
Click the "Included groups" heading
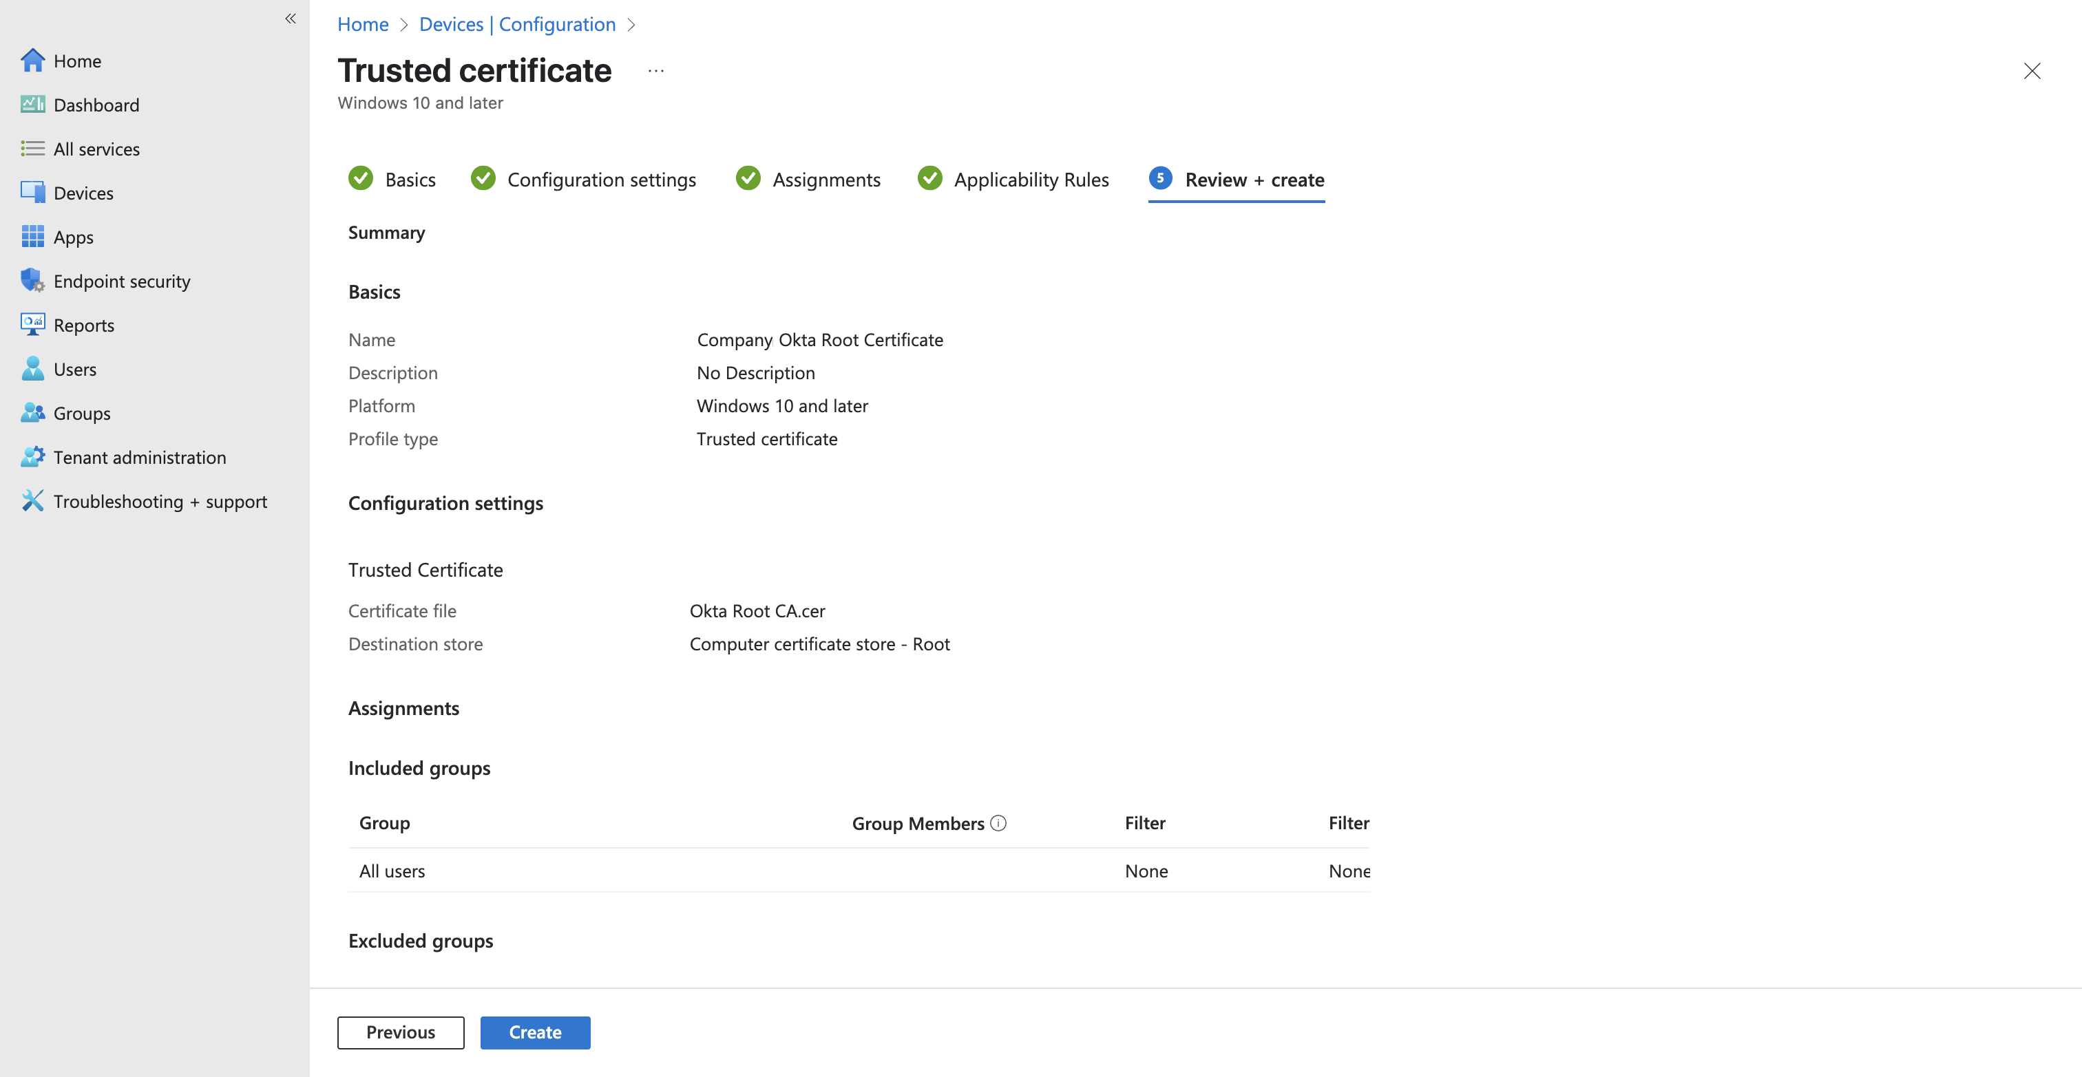point(419,769)
